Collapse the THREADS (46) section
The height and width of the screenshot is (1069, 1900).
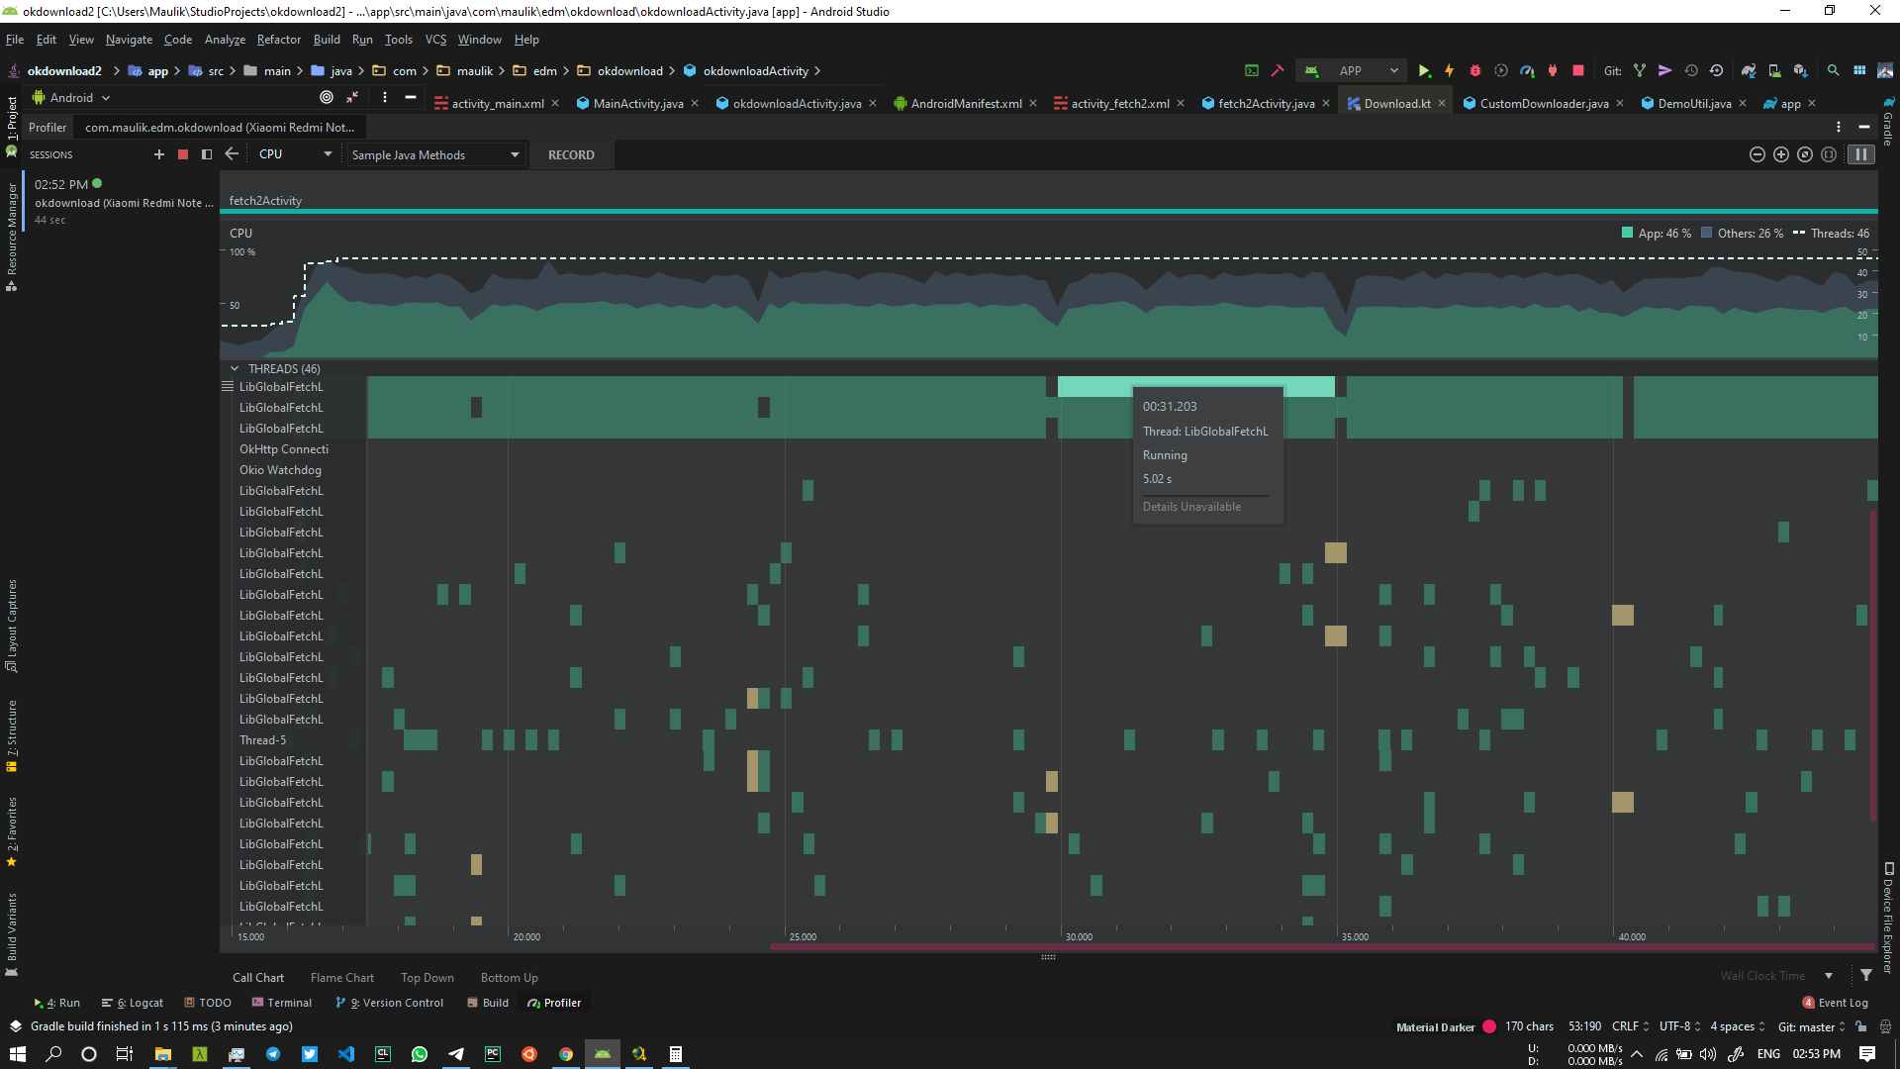pos(235,369)
